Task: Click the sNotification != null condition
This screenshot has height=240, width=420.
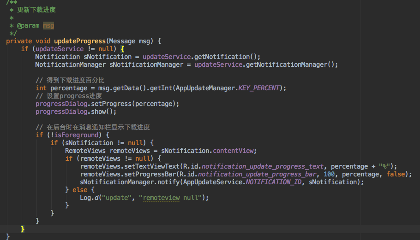Action: click(104, 143)
